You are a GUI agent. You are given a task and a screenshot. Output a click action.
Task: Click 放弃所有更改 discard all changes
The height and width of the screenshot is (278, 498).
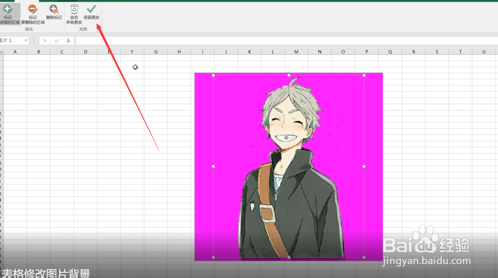(x=74, y=14)
